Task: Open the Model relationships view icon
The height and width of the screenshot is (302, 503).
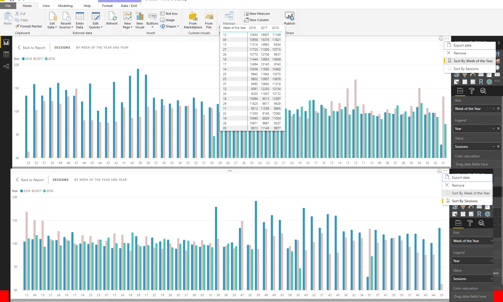Action: (x=6, y=67)
